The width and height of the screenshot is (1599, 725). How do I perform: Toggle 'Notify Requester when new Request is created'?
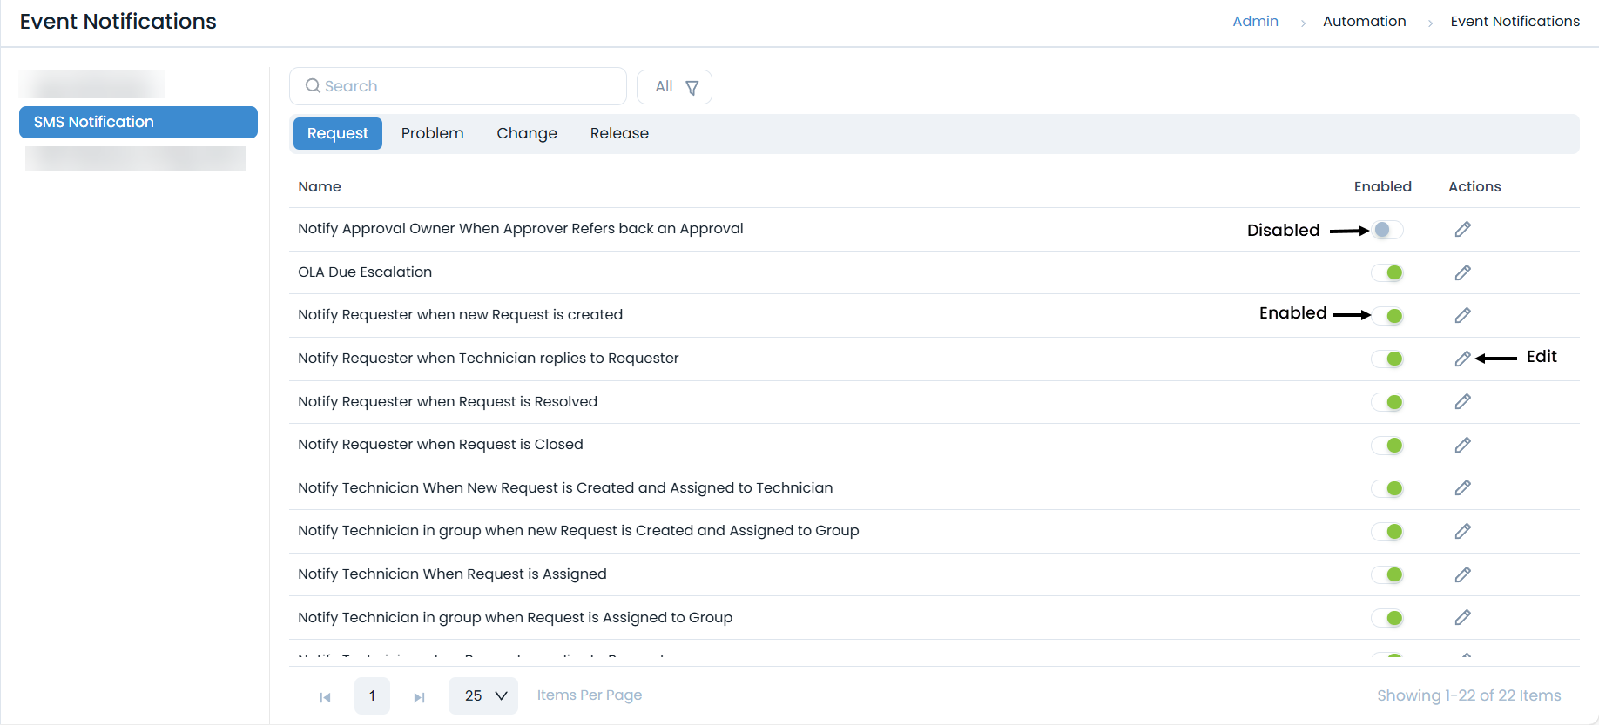tap(1387, 316)
